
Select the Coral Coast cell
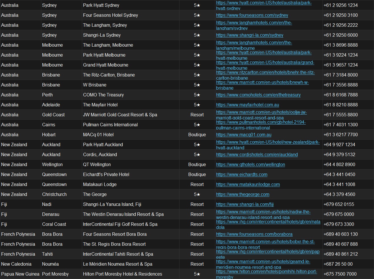61,224
